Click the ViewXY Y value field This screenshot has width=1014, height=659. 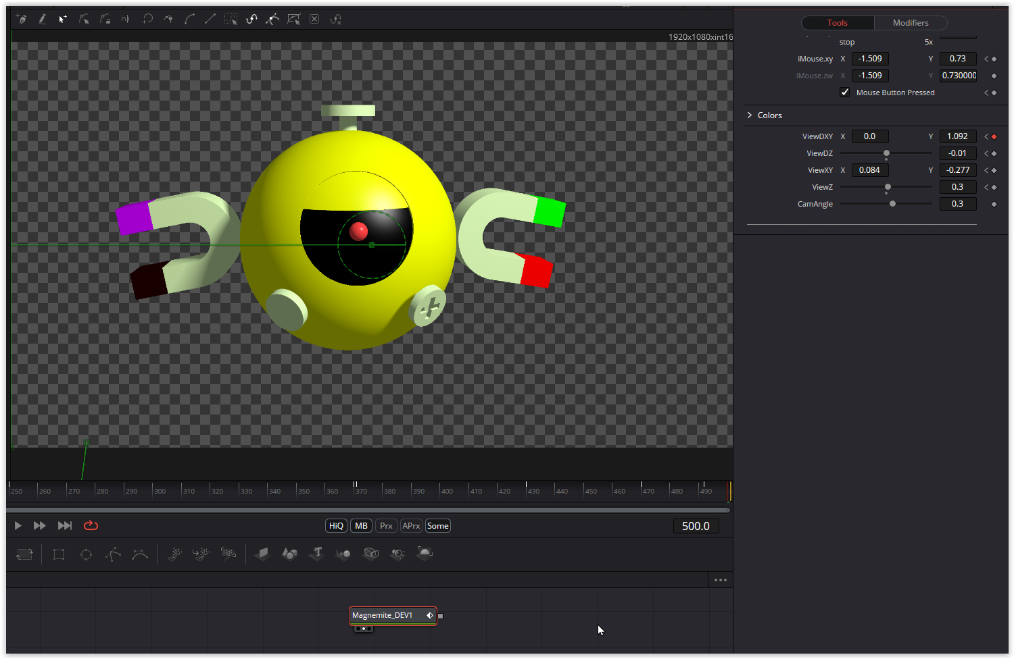click(958, 170)
